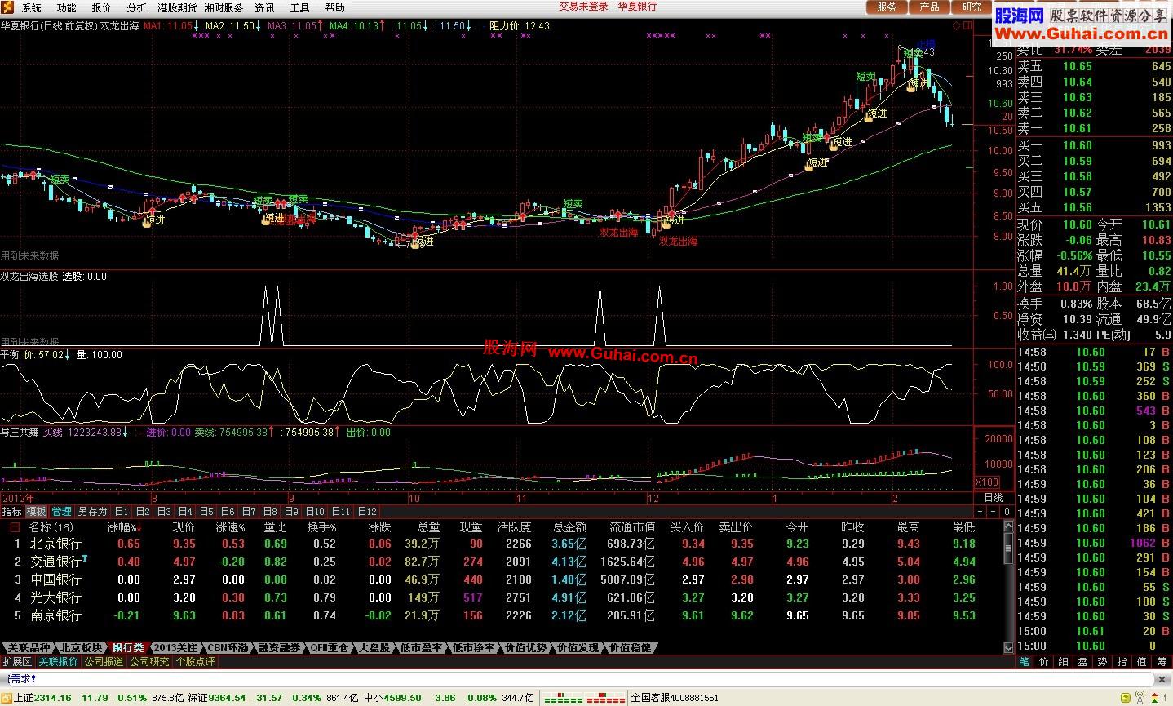Select the 势 tab in bottom-right panel
This screenshot has height=706, width=1173.
click(x=1103, y=662)
